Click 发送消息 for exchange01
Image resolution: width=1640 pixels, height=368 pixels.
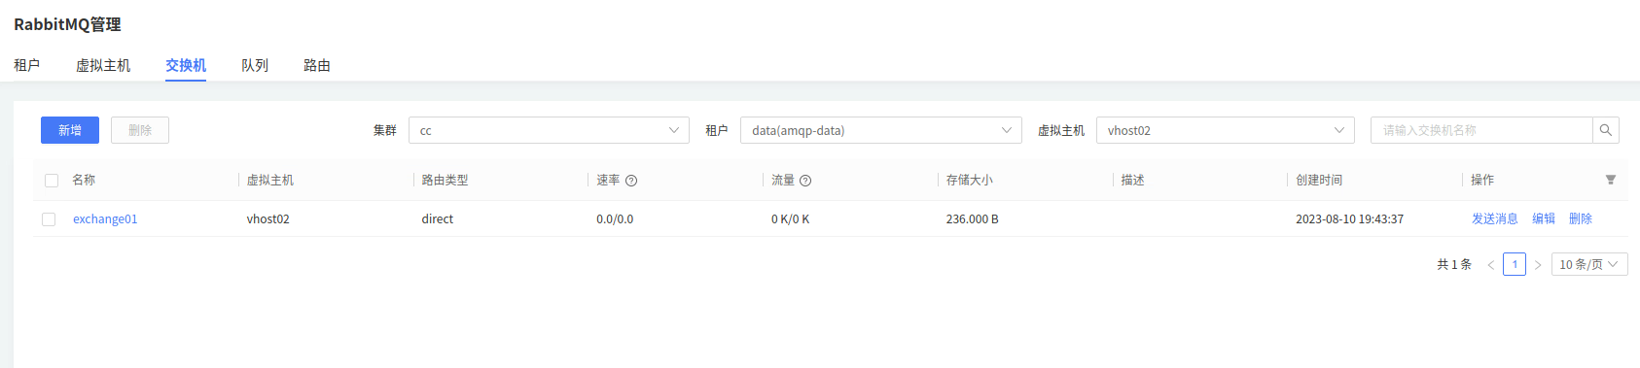tap(1495, 219)
